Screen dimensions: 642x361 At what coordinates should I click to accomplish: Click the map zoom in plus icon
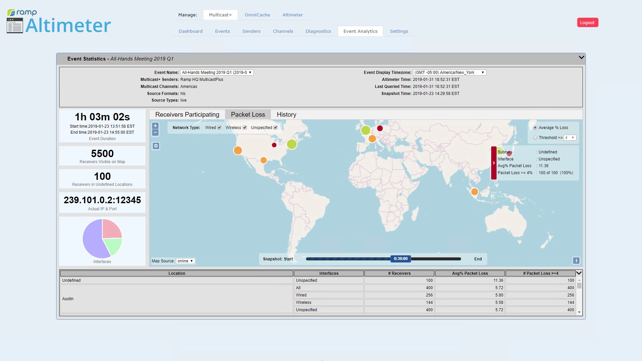click(155, 126)
